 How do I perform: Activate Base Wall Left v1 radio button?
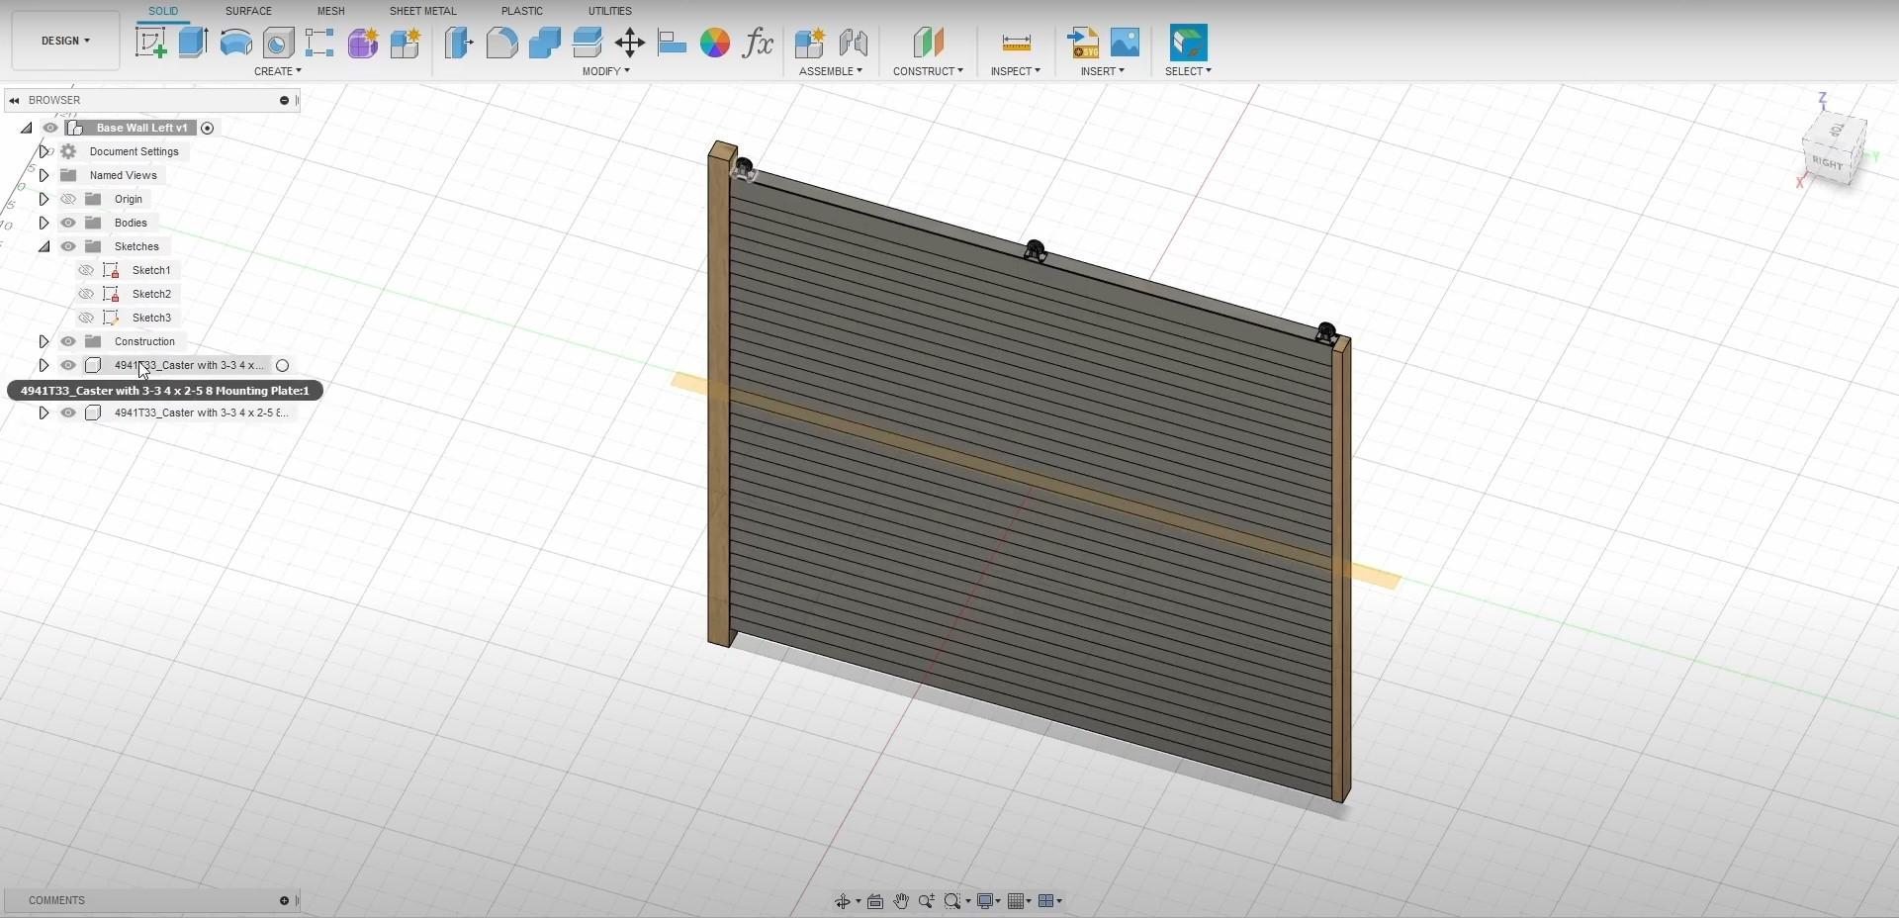point(207,128)
